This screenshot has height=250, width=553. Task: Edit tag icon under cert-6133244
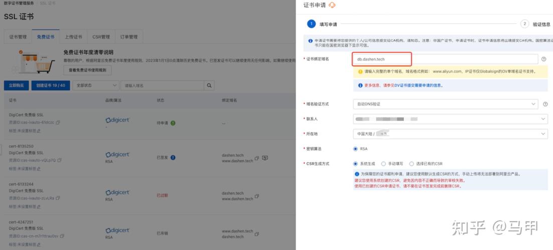[x=39, y=207]
